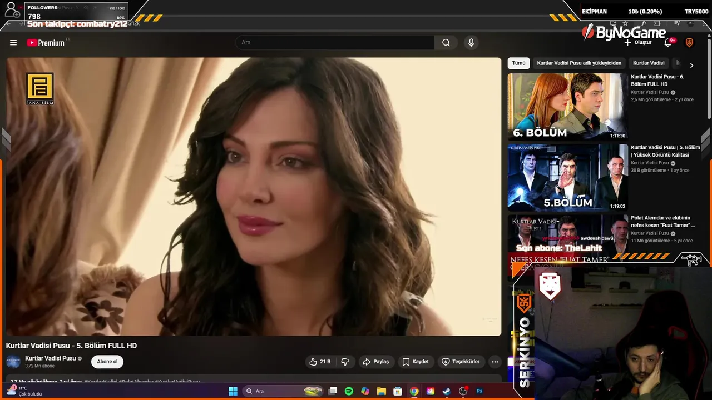Open the account avatar menu
Image resolution: width=712 pixels, height=400 pixels.
pyautogui.click(x=689, y=43)
